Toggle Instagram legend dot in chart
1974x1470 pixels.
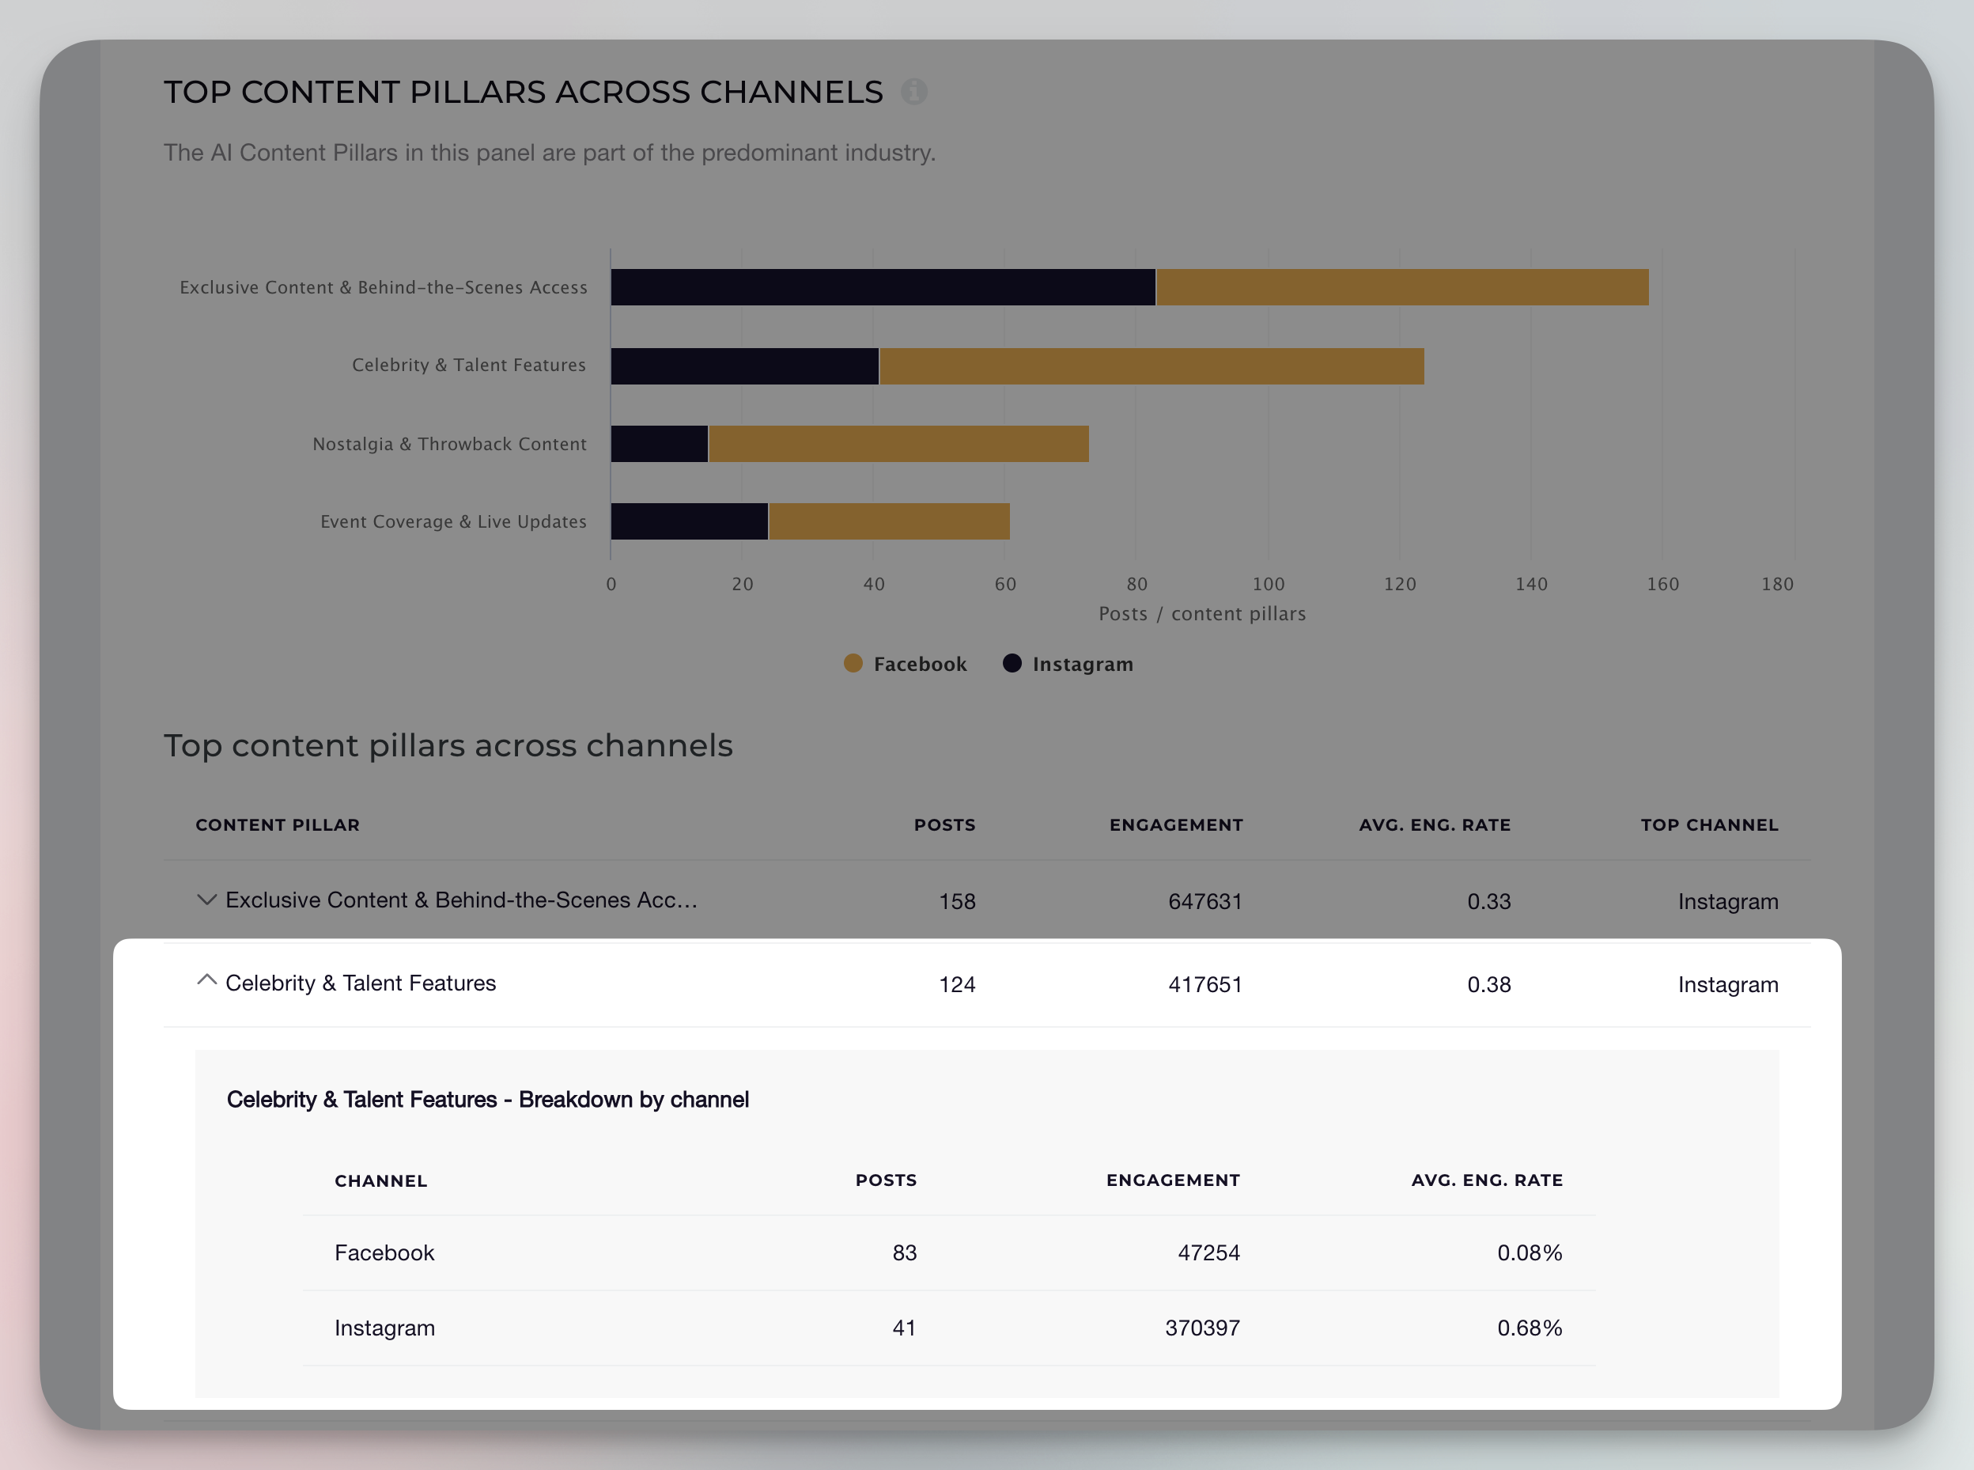[x=1012, y=663]
